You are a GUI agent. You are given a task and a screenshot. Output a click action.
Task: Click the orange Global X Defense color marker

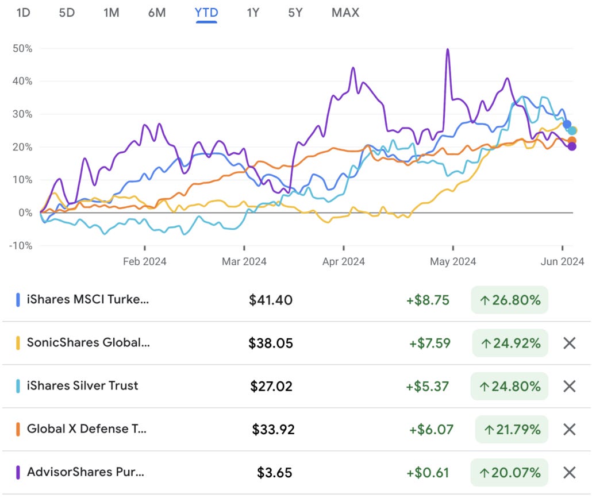(x=18, y=429)
